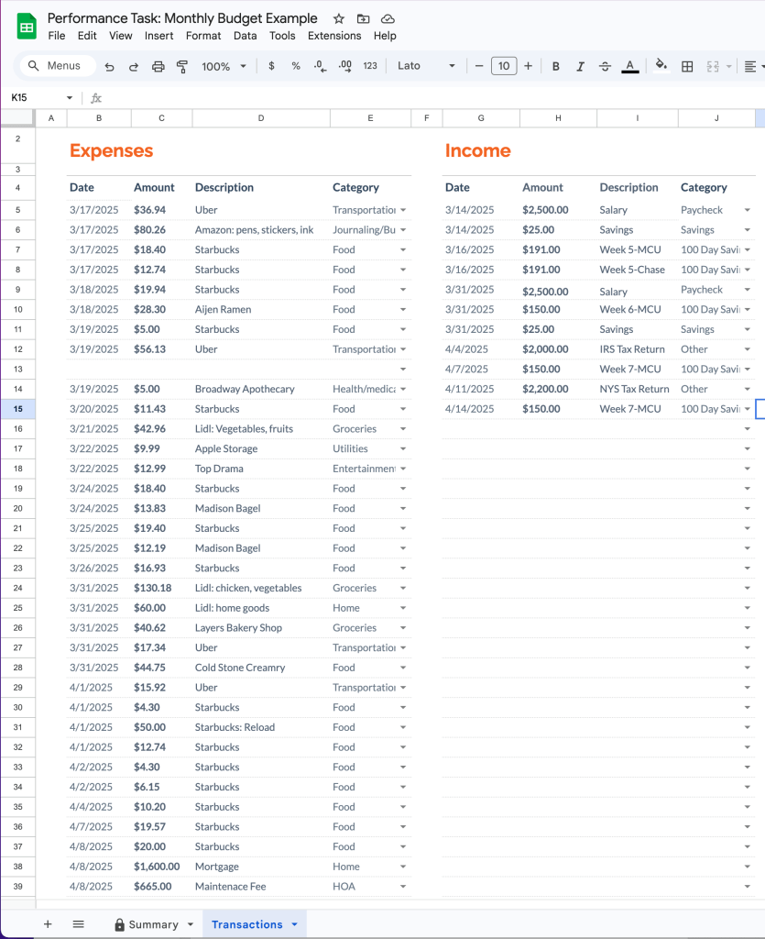Open the Borders tool
Viewport: 765px width, 939px height.
(x=687, y=66)
